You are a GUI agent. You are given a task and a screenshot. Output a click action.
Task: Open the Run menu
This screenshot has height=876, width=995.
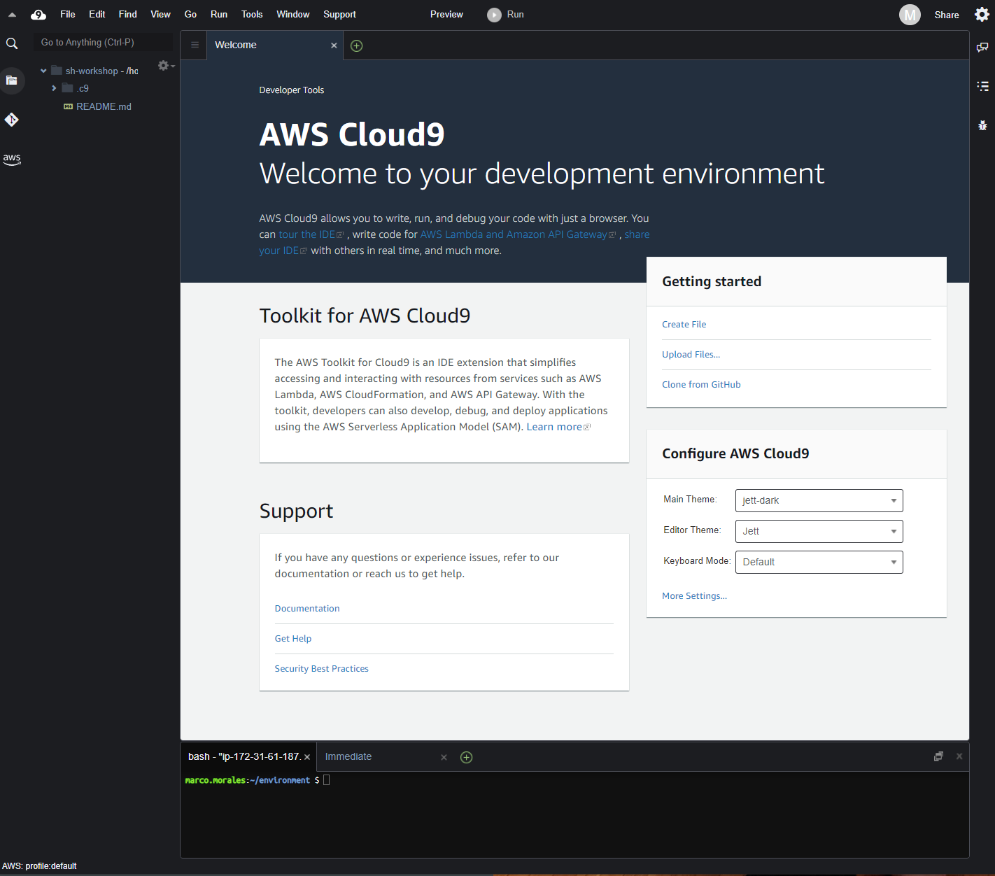(219, 14)
